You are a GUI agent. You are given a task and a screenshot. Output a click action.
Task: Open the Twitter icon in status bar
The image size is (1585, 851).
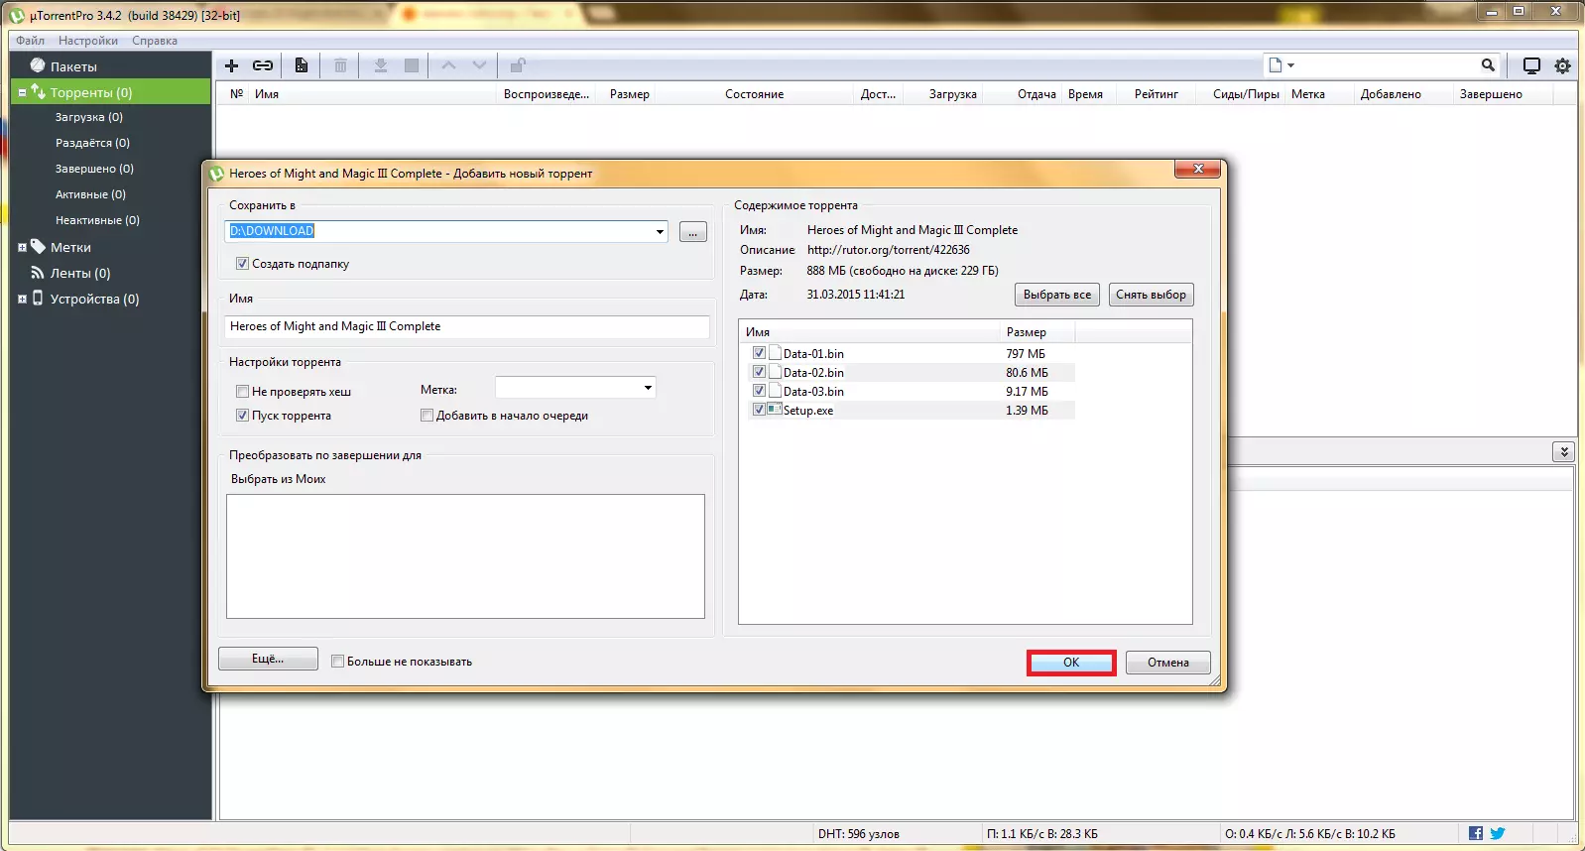1498,833
